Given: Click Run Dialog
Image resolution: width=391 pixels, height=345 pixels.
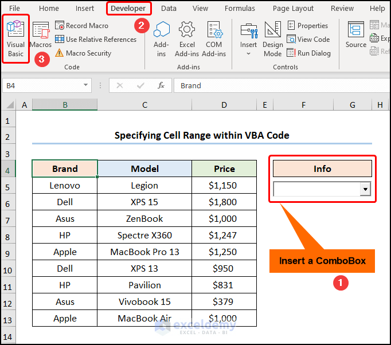Looking at the screenshot, I should pos(308,53).
